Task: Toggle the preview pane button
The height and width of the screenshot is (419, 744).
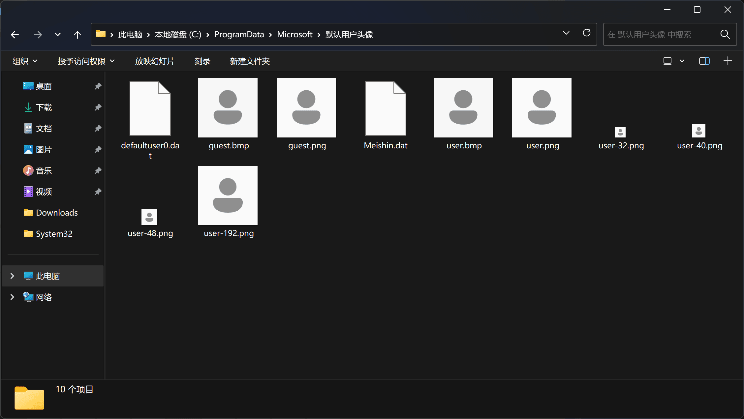Action: coord(704,61)
